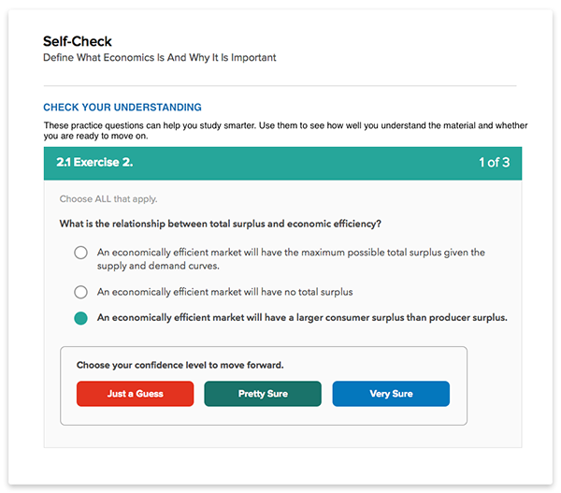Image resolution: width=561 pixels, height=493 pixels.
Task: Click the 1 of 3 question counter
Action: coord(493,163)
